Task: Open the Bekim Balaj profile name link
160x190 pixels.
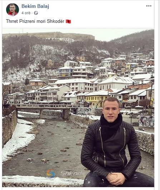Action: 35,6
